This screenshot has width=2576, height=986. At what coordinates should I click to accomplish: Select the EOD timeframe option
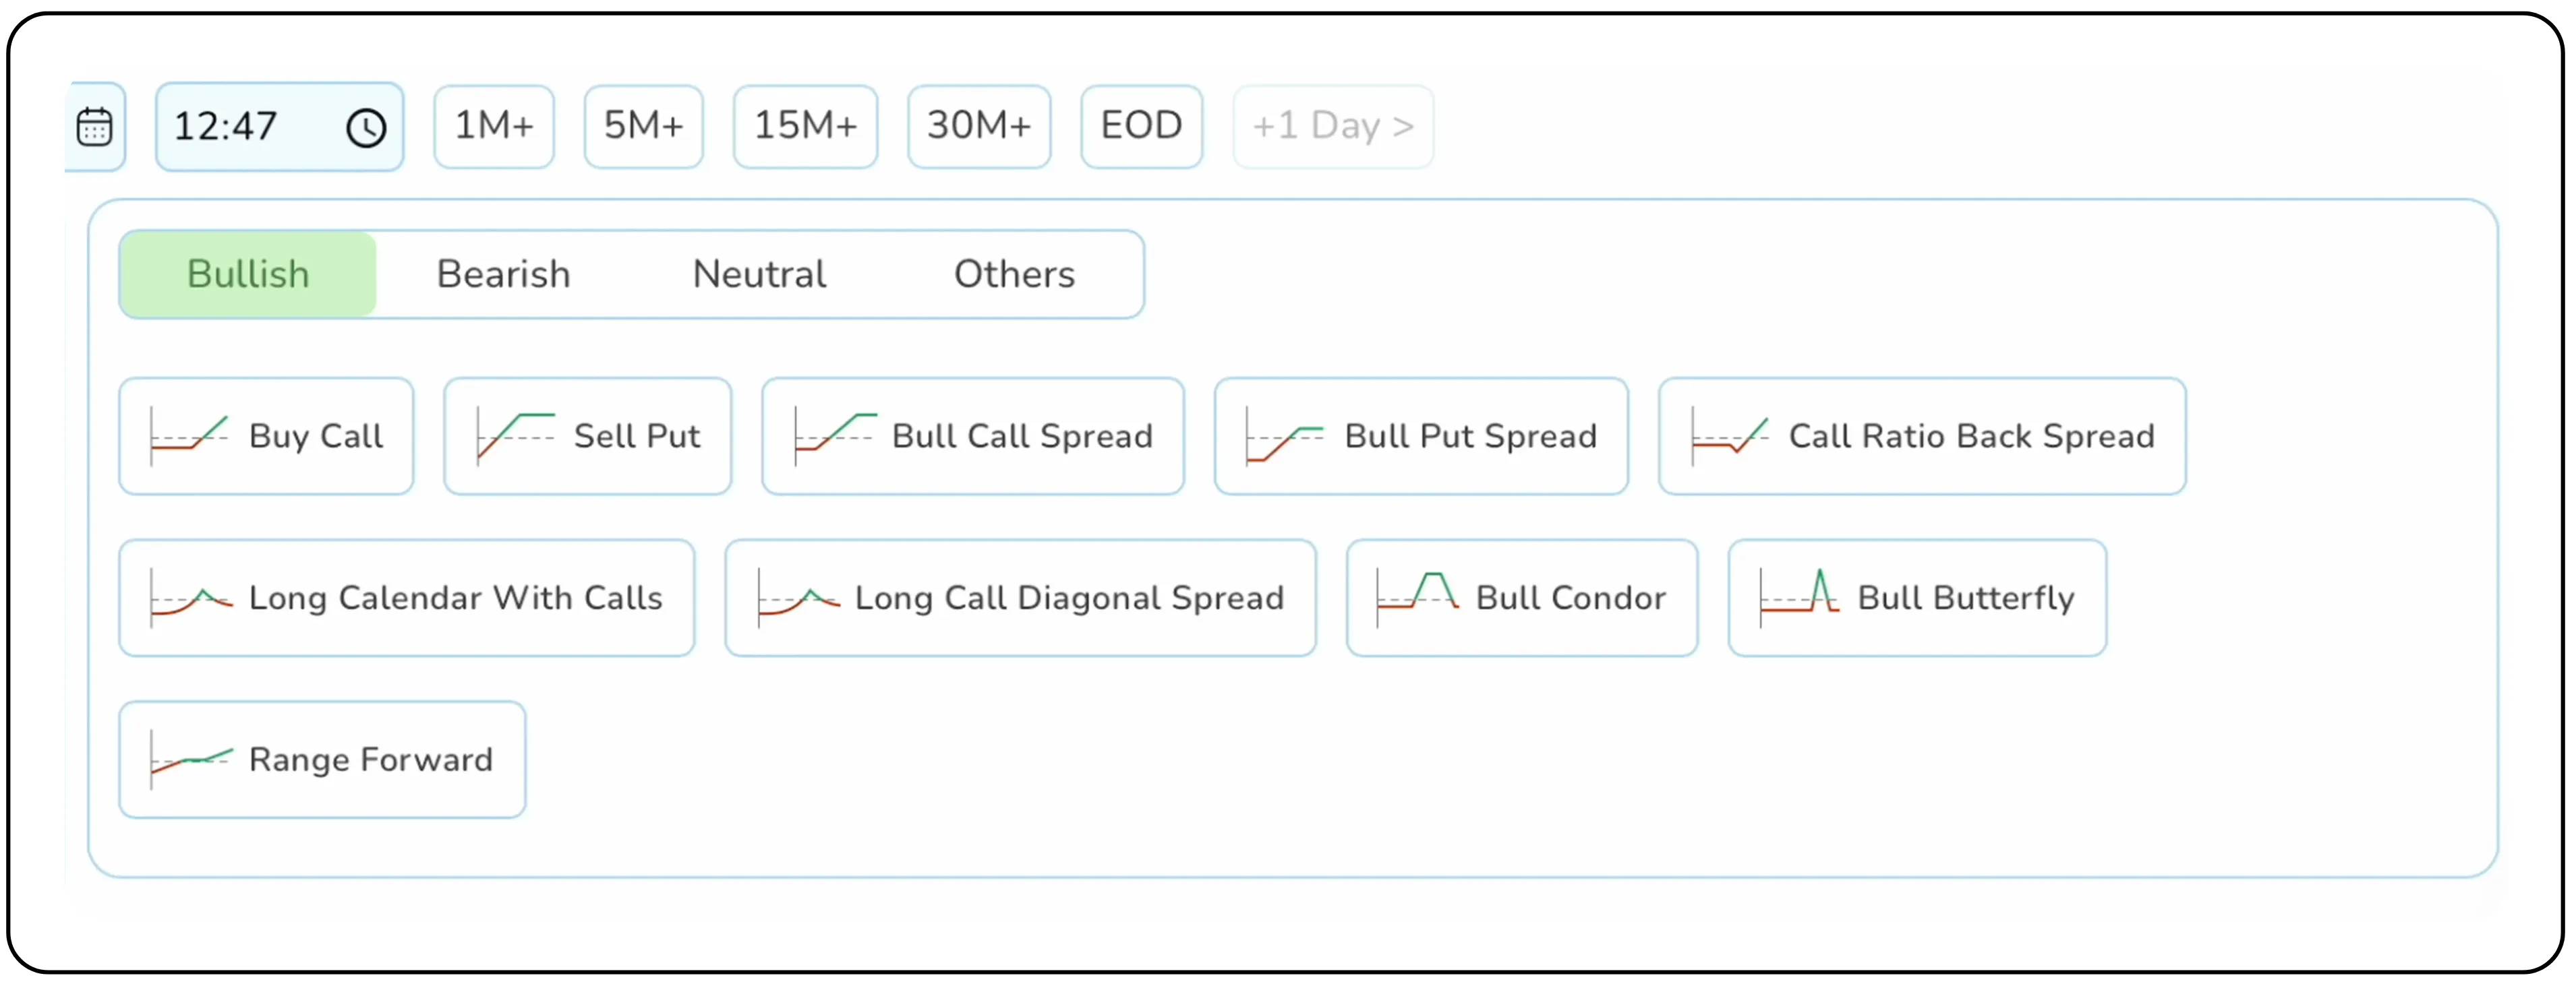point(1141,126)
